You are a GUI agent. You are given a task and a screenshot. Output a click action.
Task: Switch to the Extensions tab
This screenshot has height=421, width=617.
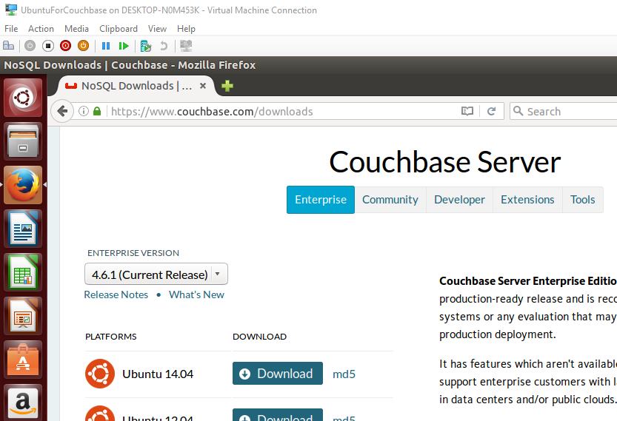(527, 200)
